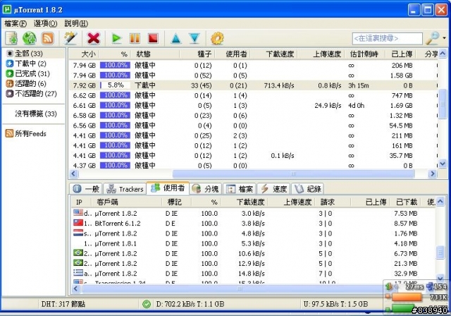Viewport: 451px width, 316px height.
Task: Click peer list scroll left arrow
Action: pos(76,288)
